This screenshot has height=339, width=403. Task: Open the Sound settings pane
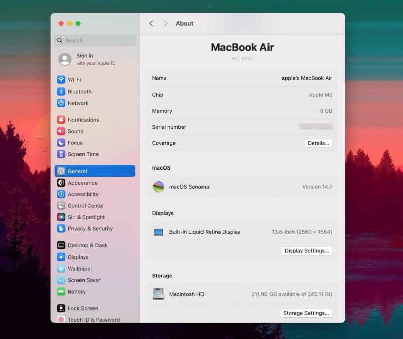(x=95, y=131)
